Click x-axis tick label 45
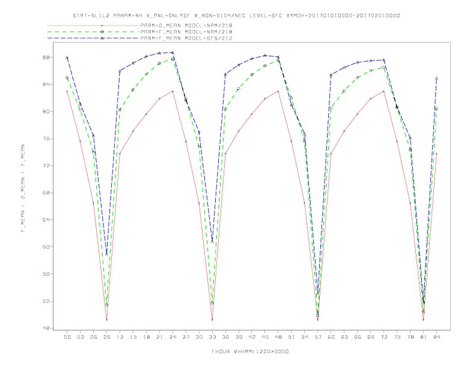This screenshot has width=476, height=367. pos(265,337)
